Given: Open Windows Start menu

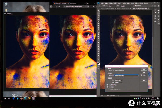Looking at the screenshot, I should tap(5, 99).
